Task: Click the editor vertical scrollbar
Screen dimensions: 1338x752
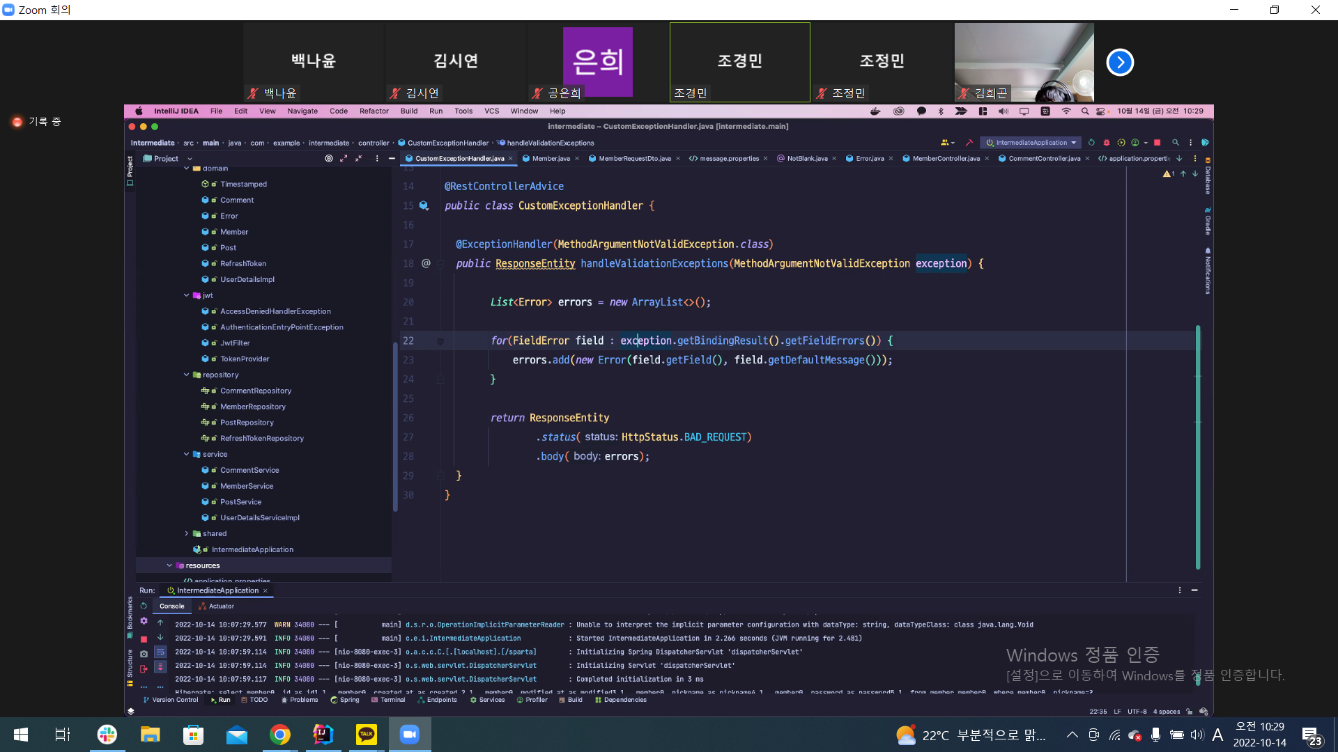Action: pos(1198,446)
